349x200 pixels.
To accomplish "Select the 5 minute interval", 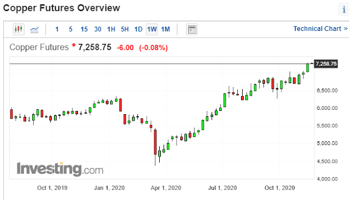I will click(x=70, y=29).
